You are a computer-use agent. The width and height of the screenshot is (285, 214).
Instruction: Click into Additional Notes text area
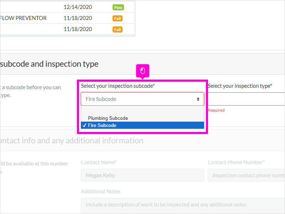point(183,206)
